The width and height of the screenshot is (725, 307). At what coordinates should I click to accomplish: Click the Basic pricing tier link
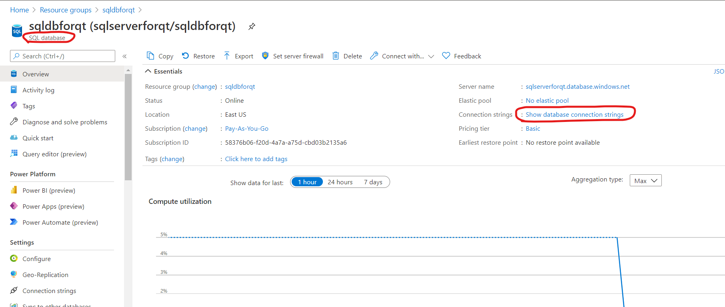(x=533, y=128)
